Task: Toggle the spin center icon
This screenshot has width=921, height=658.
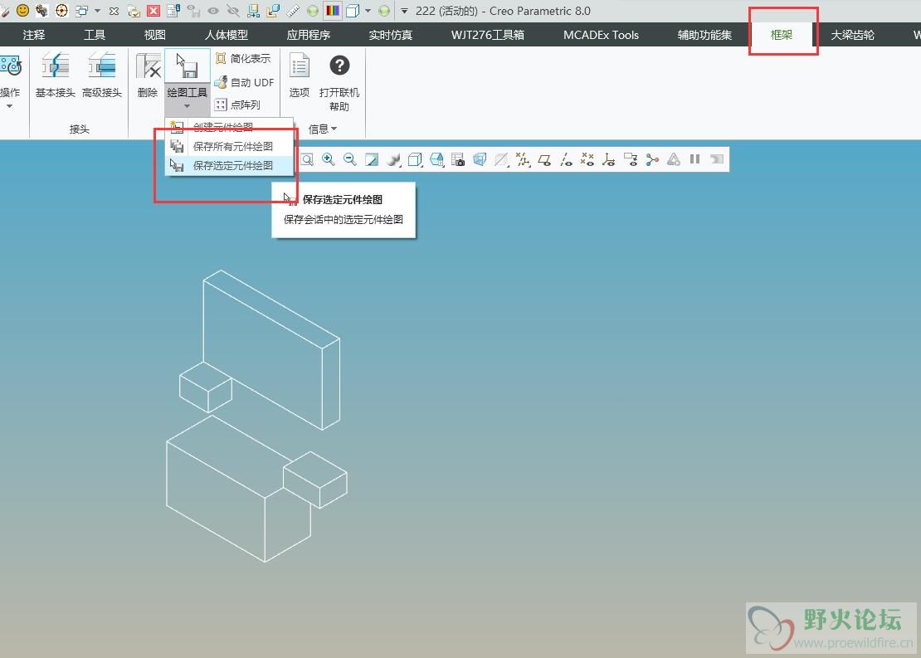Action: tap(652, 159)
